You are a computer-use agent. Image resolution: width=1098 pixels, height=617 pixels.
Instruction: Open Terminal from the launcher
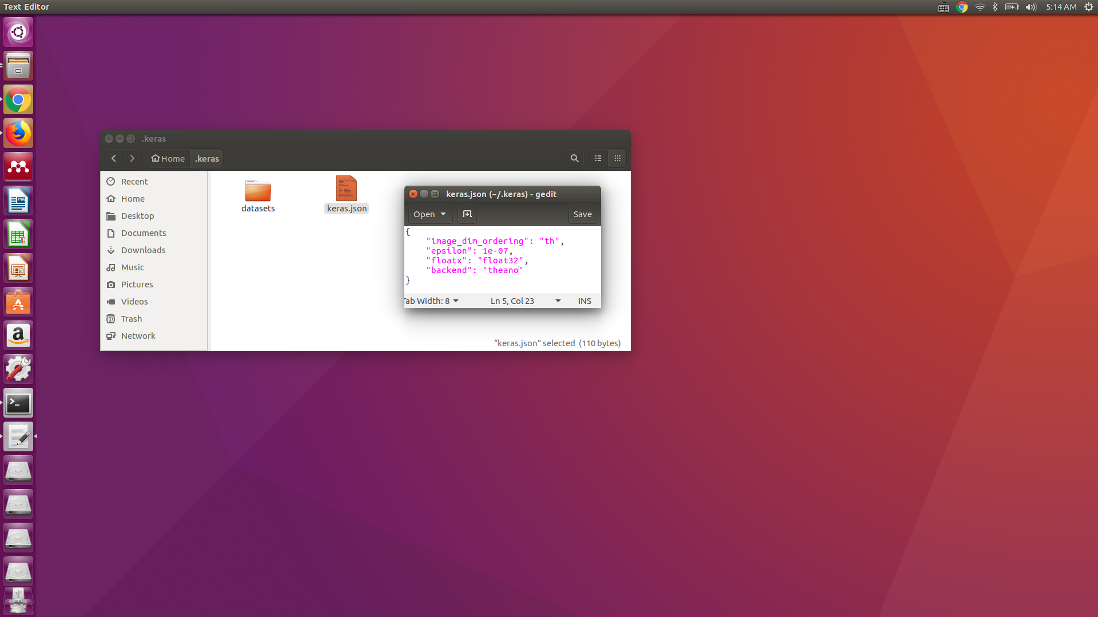[18, 403]
